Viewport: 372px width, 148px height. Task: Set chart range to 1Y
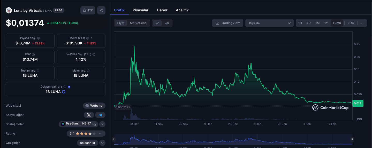326,23
